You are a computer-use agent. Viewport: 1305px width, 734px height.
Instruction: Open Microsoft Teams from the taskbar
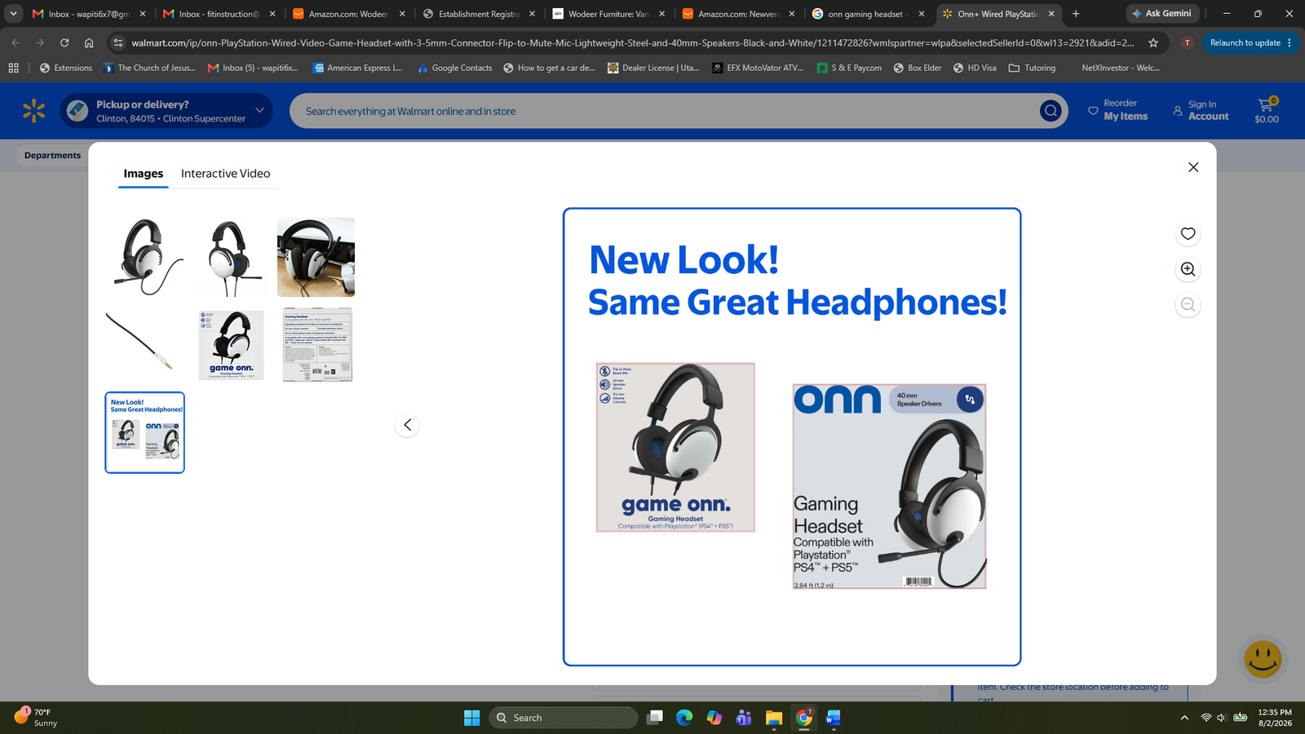pyautogui.click(x=744, y=718)
